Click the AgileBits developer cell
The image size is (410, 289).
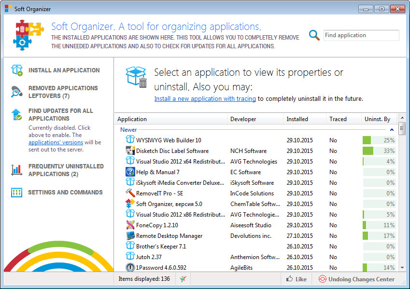241,268
